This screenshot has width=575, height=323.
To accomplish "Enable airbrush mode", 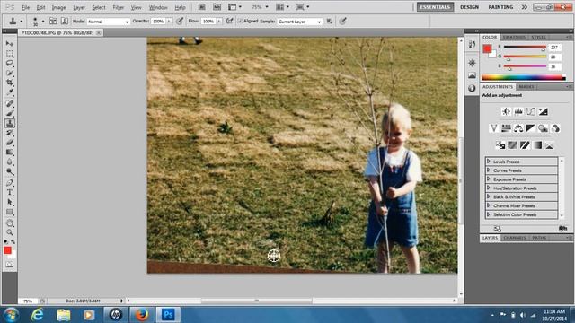I will (230, 22).
